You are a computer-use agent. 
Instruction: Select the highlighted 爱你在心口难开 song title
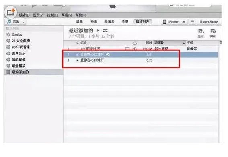tap(92, 54)
